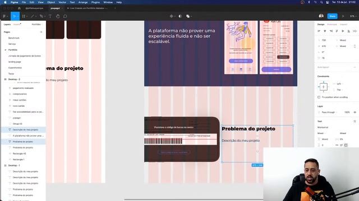Align selection to vertical centers
The height and width of the screenshot is (201, 359).
(x=343, y=31)
